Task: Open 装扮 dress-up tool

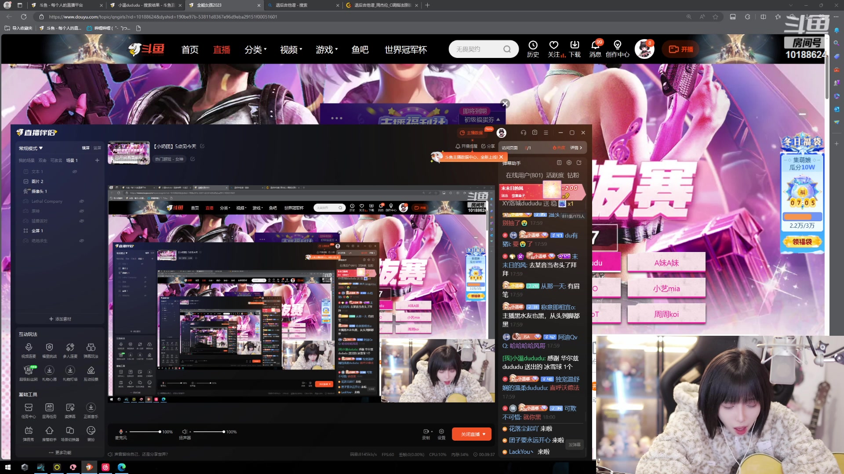Action: 91,434
